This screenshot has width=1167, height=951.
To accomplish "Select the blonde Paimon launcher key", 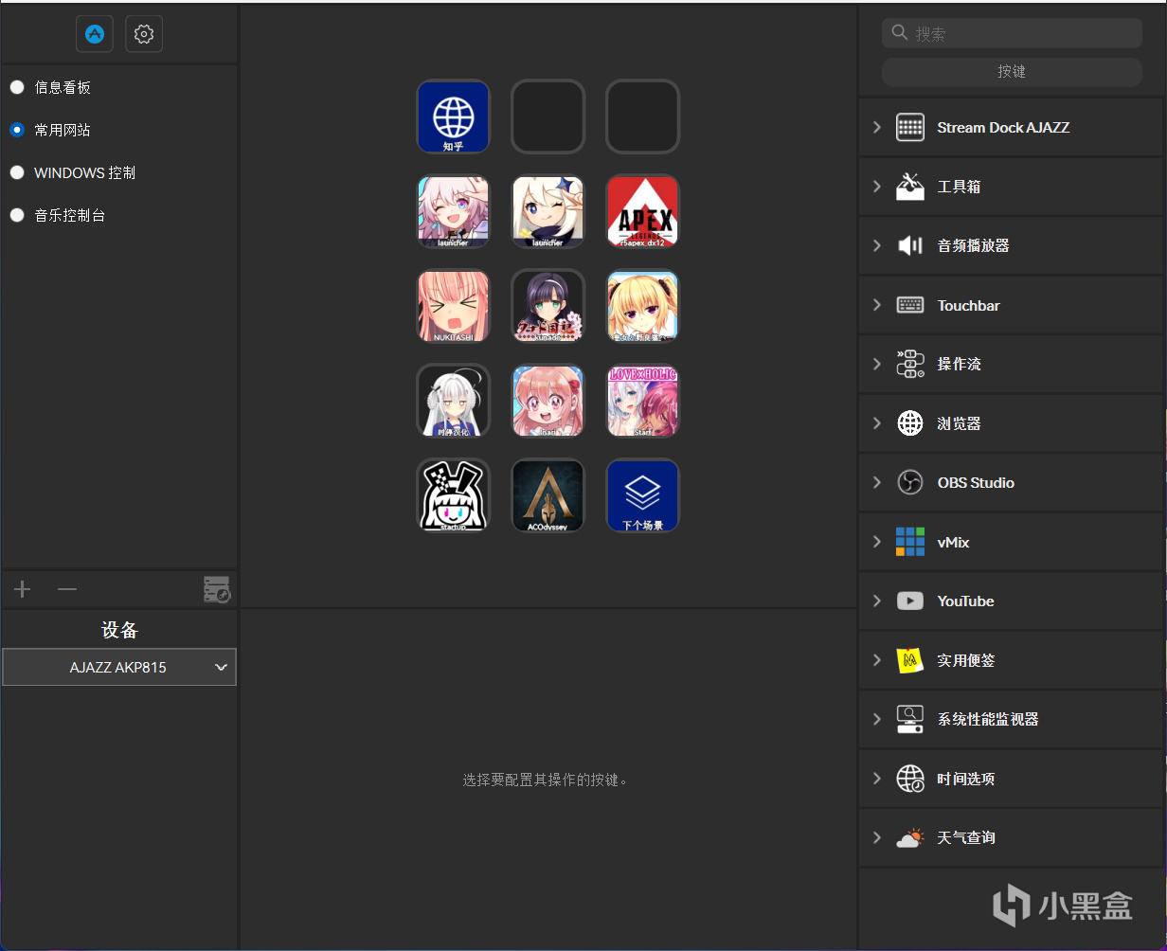I will tap(548, 211).
